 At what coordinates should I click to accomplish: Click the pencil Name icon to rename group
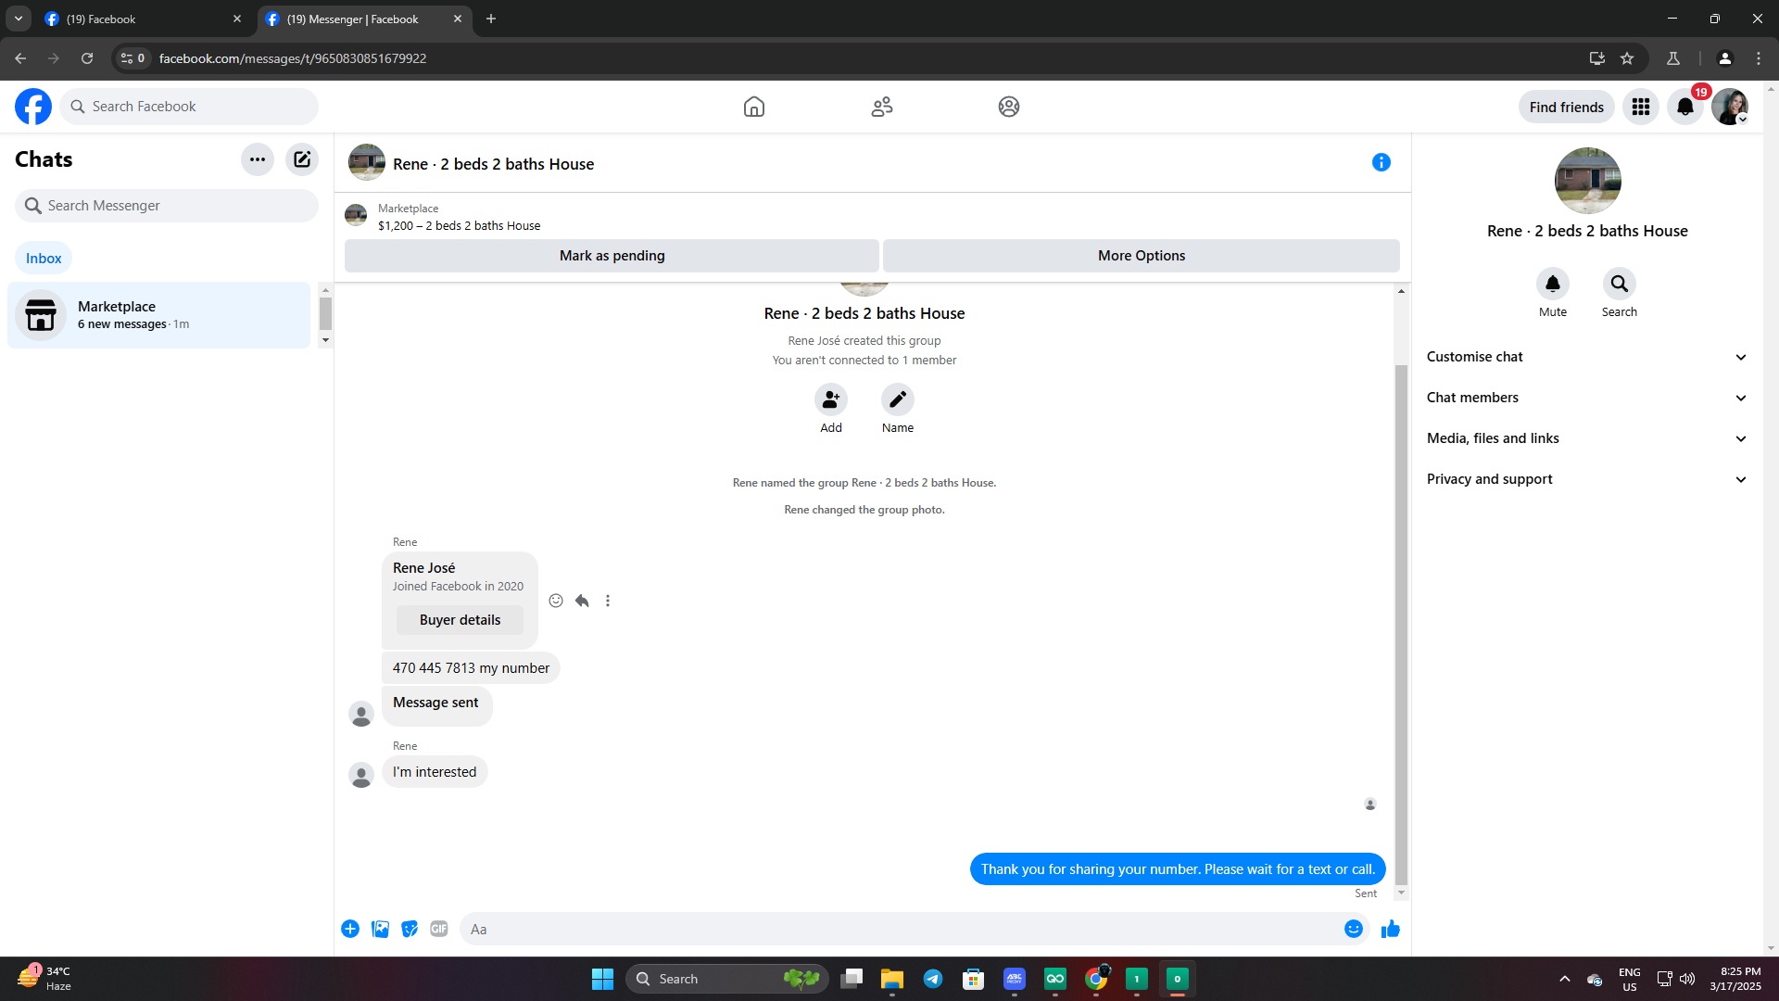898,399
